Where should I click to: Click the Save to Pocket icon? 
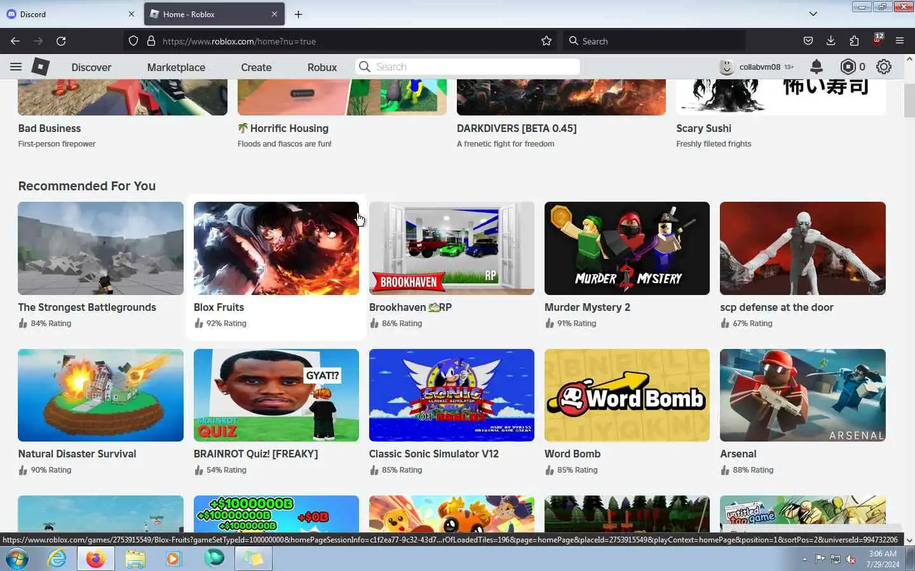[x=808, y=41]
